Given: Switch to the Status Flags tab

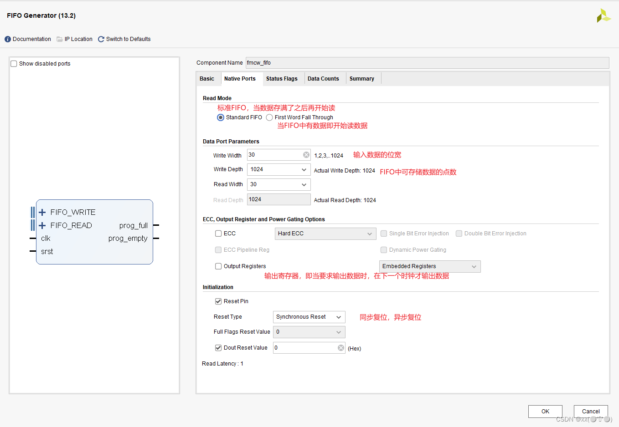Looking at the screenshot, I should coord(282,79).
